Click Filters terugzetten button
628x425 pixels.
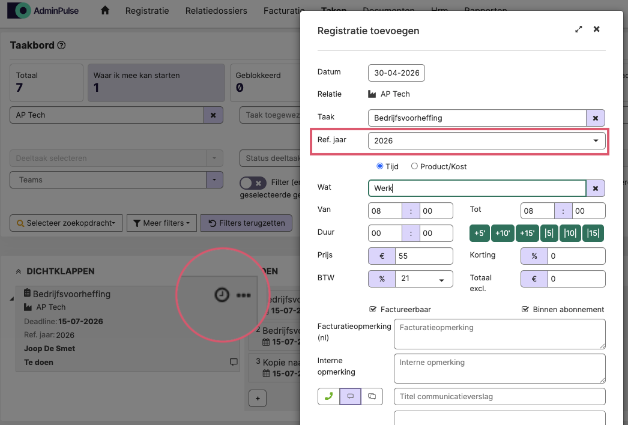[x=246, y=223]
